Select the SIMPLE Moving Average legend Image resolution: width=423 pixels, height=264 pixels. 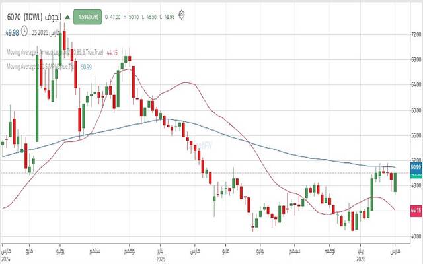tap(41, 66)
